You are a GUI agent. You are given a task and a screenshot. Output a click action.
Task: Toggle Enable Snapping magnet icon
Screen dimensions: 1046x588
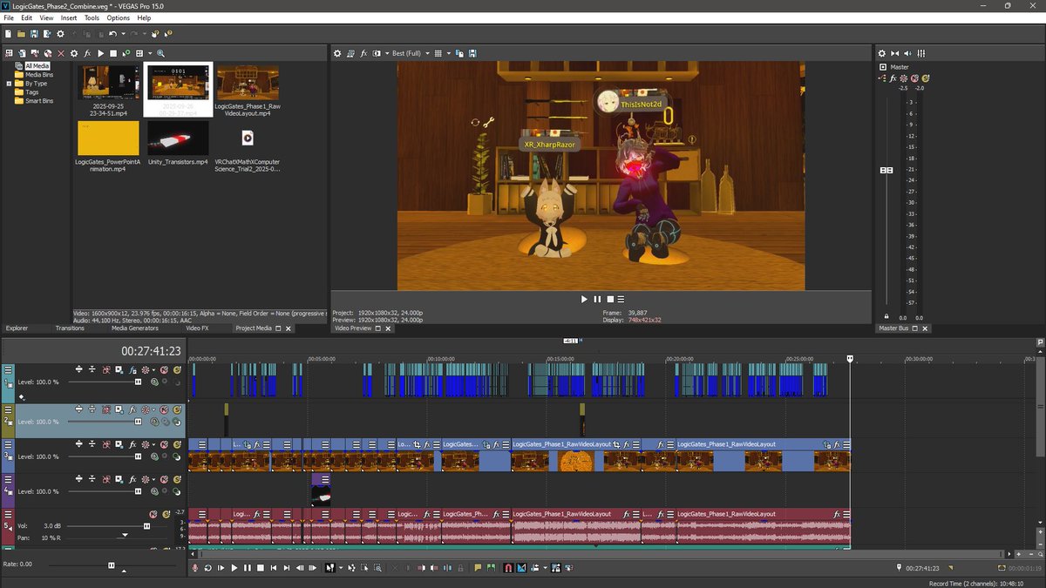click(508, 568)
